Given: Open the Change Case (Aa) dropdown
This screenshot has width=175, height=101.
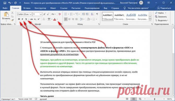Looking at the screenshot, I should (x=54, y=14).
